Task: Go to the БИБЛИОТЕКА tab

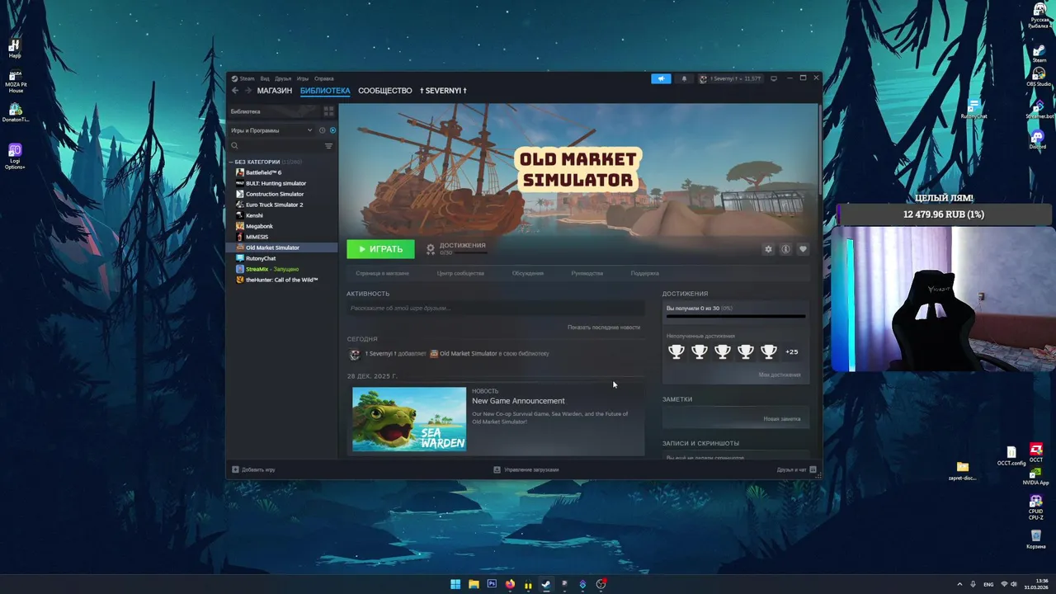Action: 325,91
